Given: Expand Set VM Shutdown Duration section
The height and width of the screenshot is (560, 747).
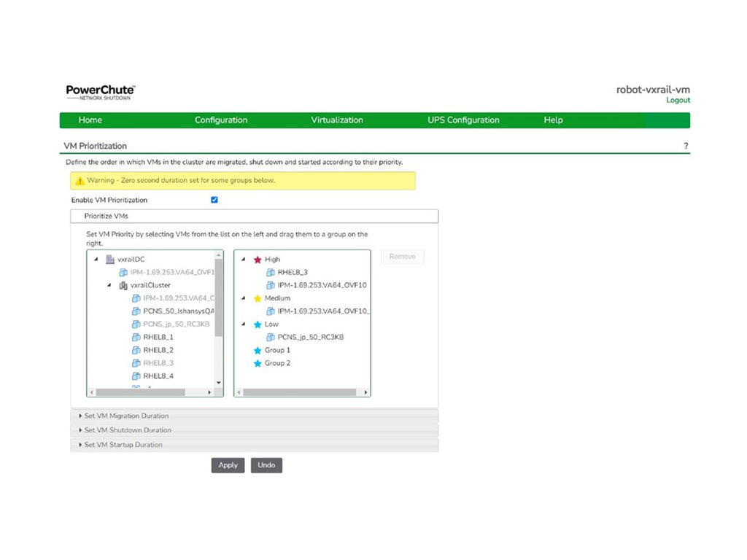Looking at the screenshot, I should click(128, 430).
